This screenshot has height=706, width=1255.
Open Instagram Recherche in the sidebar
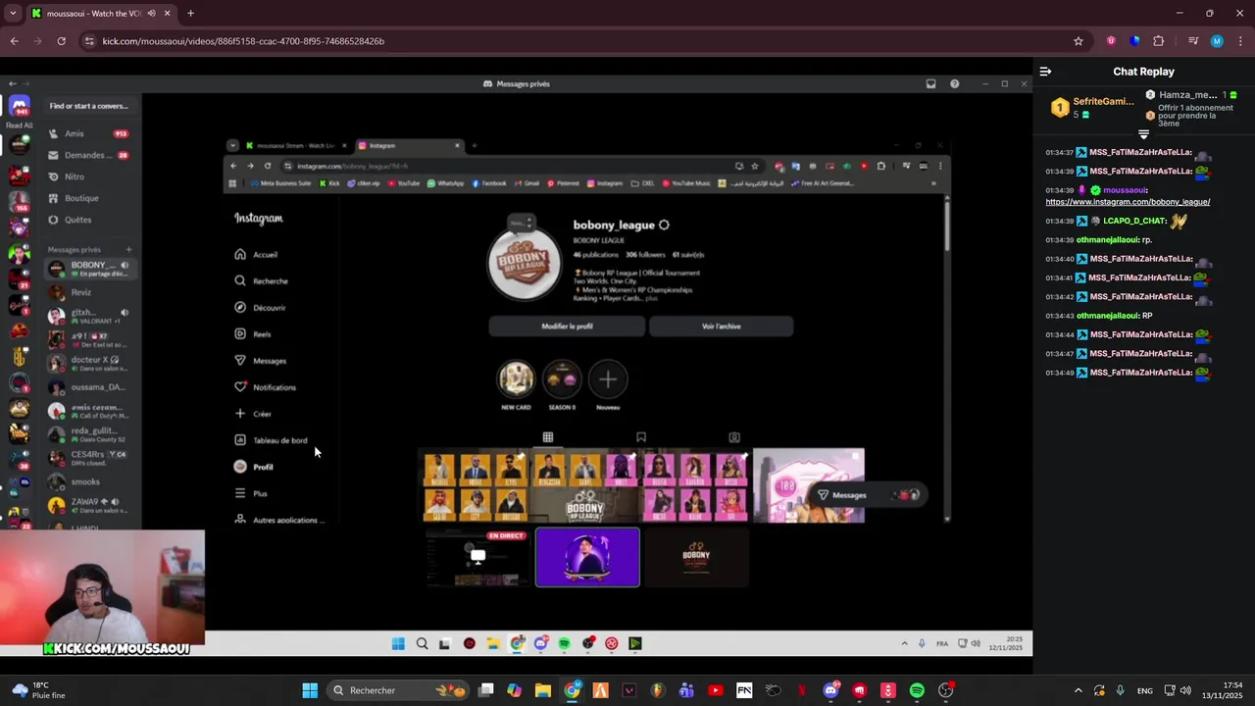coord(261,280)
